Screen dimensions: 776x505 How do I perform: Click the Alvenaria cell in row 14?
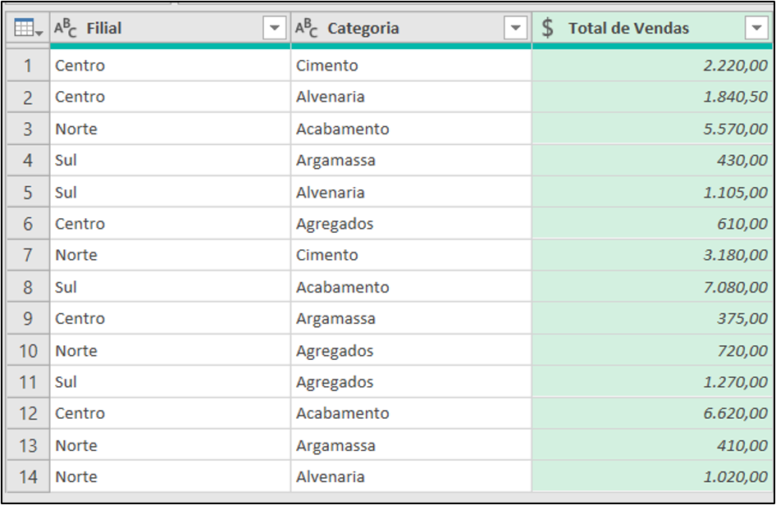click(411, 477)
